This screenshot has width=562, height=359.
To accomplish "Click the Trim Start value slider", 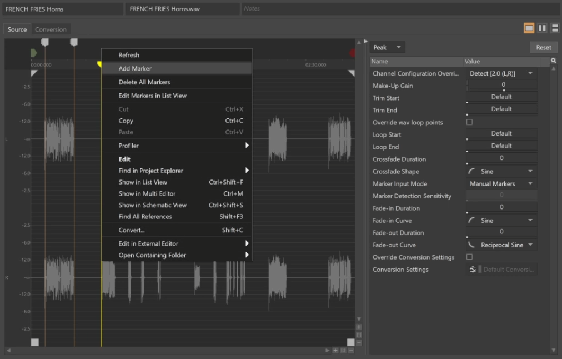I will click(x=502, y=98).
